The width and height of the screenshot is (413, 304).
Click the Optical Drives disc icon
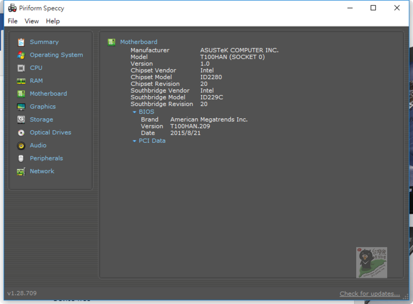click(x=21, y=132)
